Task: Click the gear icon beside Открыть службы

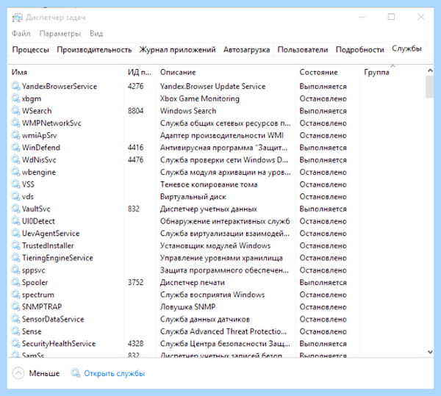Action: coord(76,372)
